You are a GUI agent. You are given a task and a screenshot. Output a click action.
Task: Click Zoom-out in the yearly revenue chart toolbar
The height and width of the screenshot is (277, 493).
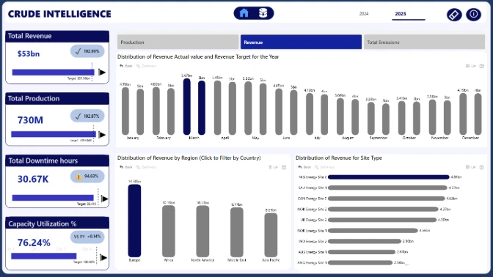click(x=146, y=66)
